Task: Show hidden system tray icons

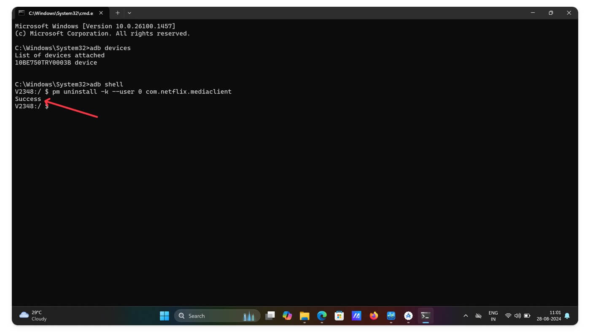Action: (x=466, y=316)
